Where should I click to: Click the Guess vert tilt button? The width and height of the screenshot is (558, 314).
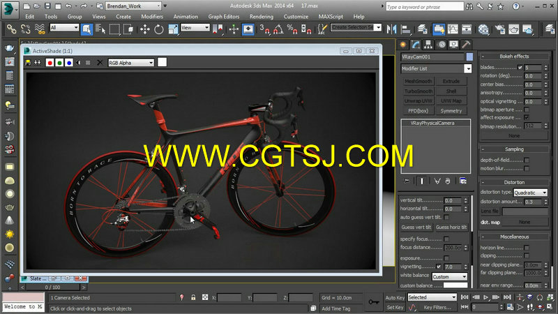(416, 227)
